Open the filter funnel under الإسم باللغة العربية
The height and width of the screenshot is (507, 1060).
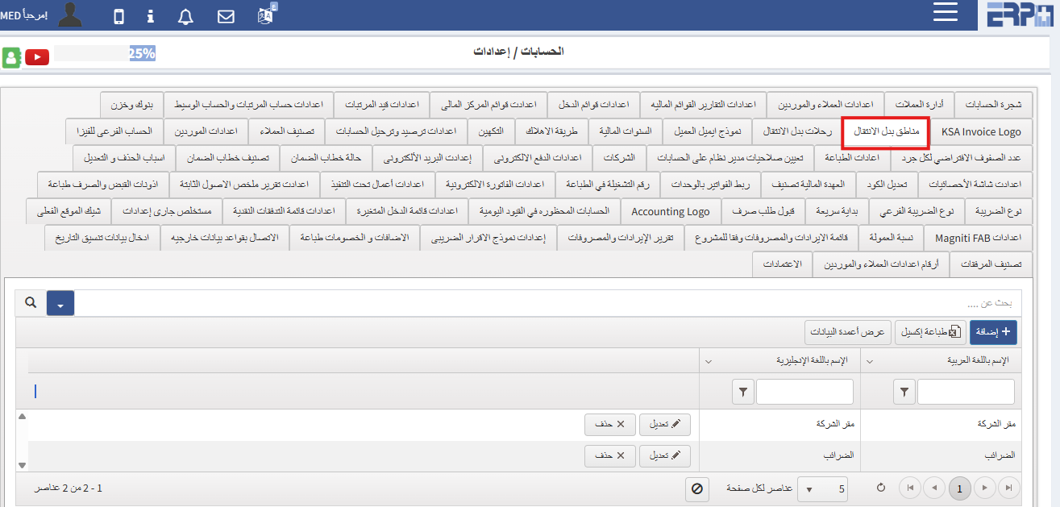click(904, 393)
